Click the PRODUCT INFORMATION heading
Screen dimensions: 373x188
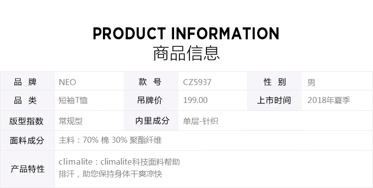[186, 33]
